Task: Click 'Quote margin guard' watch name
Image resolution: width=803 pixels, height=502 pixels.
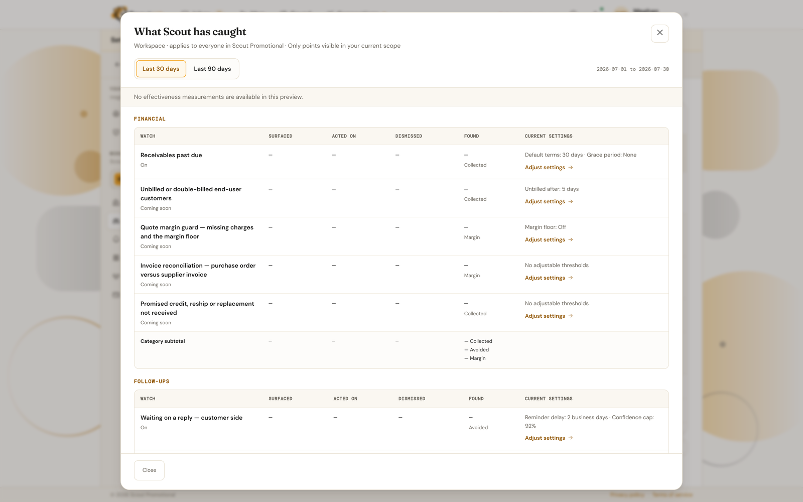Action: 197,232
